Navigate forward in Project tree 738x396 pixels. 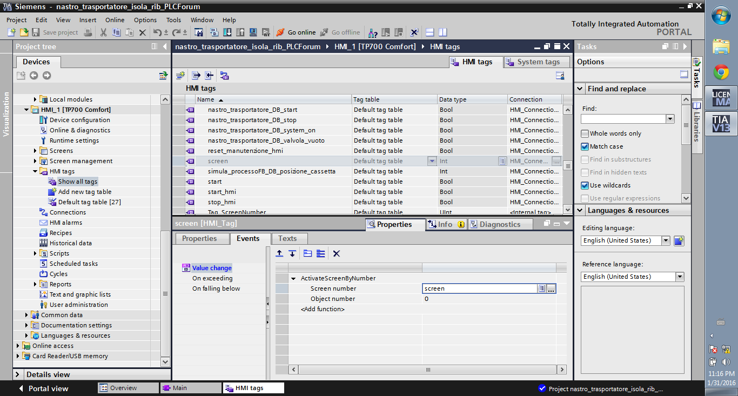(47, 76)
